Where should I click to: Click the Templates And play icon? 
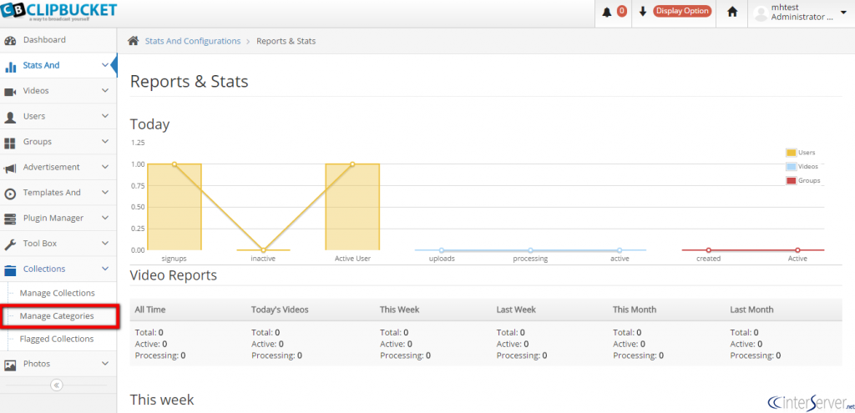pyautogui.click(x=10, y=194)
